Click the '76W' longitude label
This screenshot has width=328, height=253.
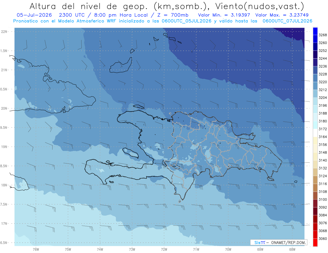36,249
